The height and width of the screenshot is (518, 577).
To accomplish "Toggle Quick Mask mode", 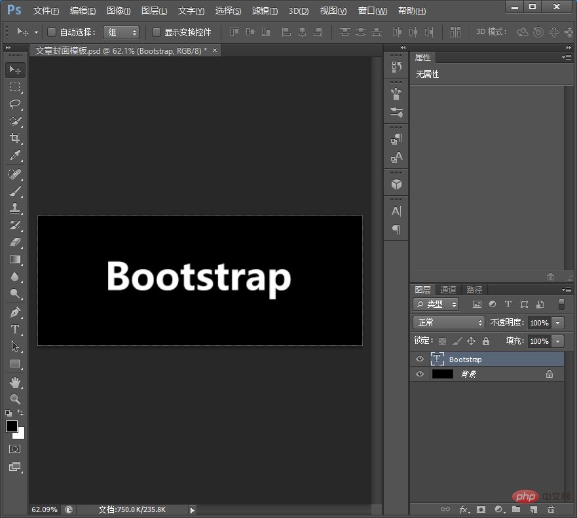I will click(x=14, y=449).
